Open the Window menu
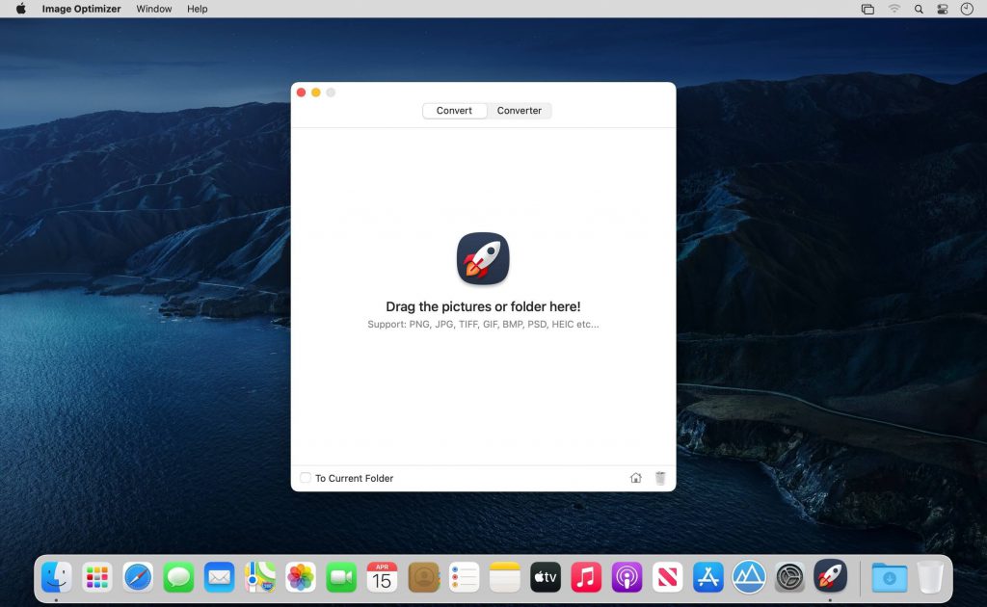 (153, 9)
